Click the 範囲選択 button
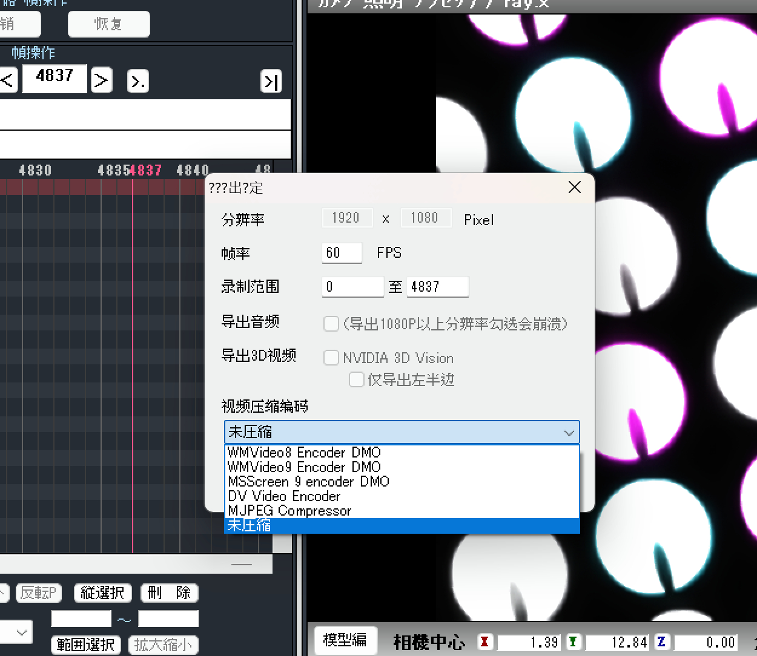The image size is (757, 656). [x=85, y=645]
